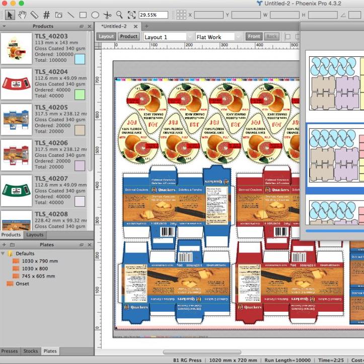Select the 1030 x 790 mm plate
Screen dimensions: 364x364
click(39, 261)
